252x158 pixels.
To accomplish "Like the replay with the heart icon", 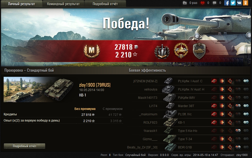I will (x=202, y=3).
